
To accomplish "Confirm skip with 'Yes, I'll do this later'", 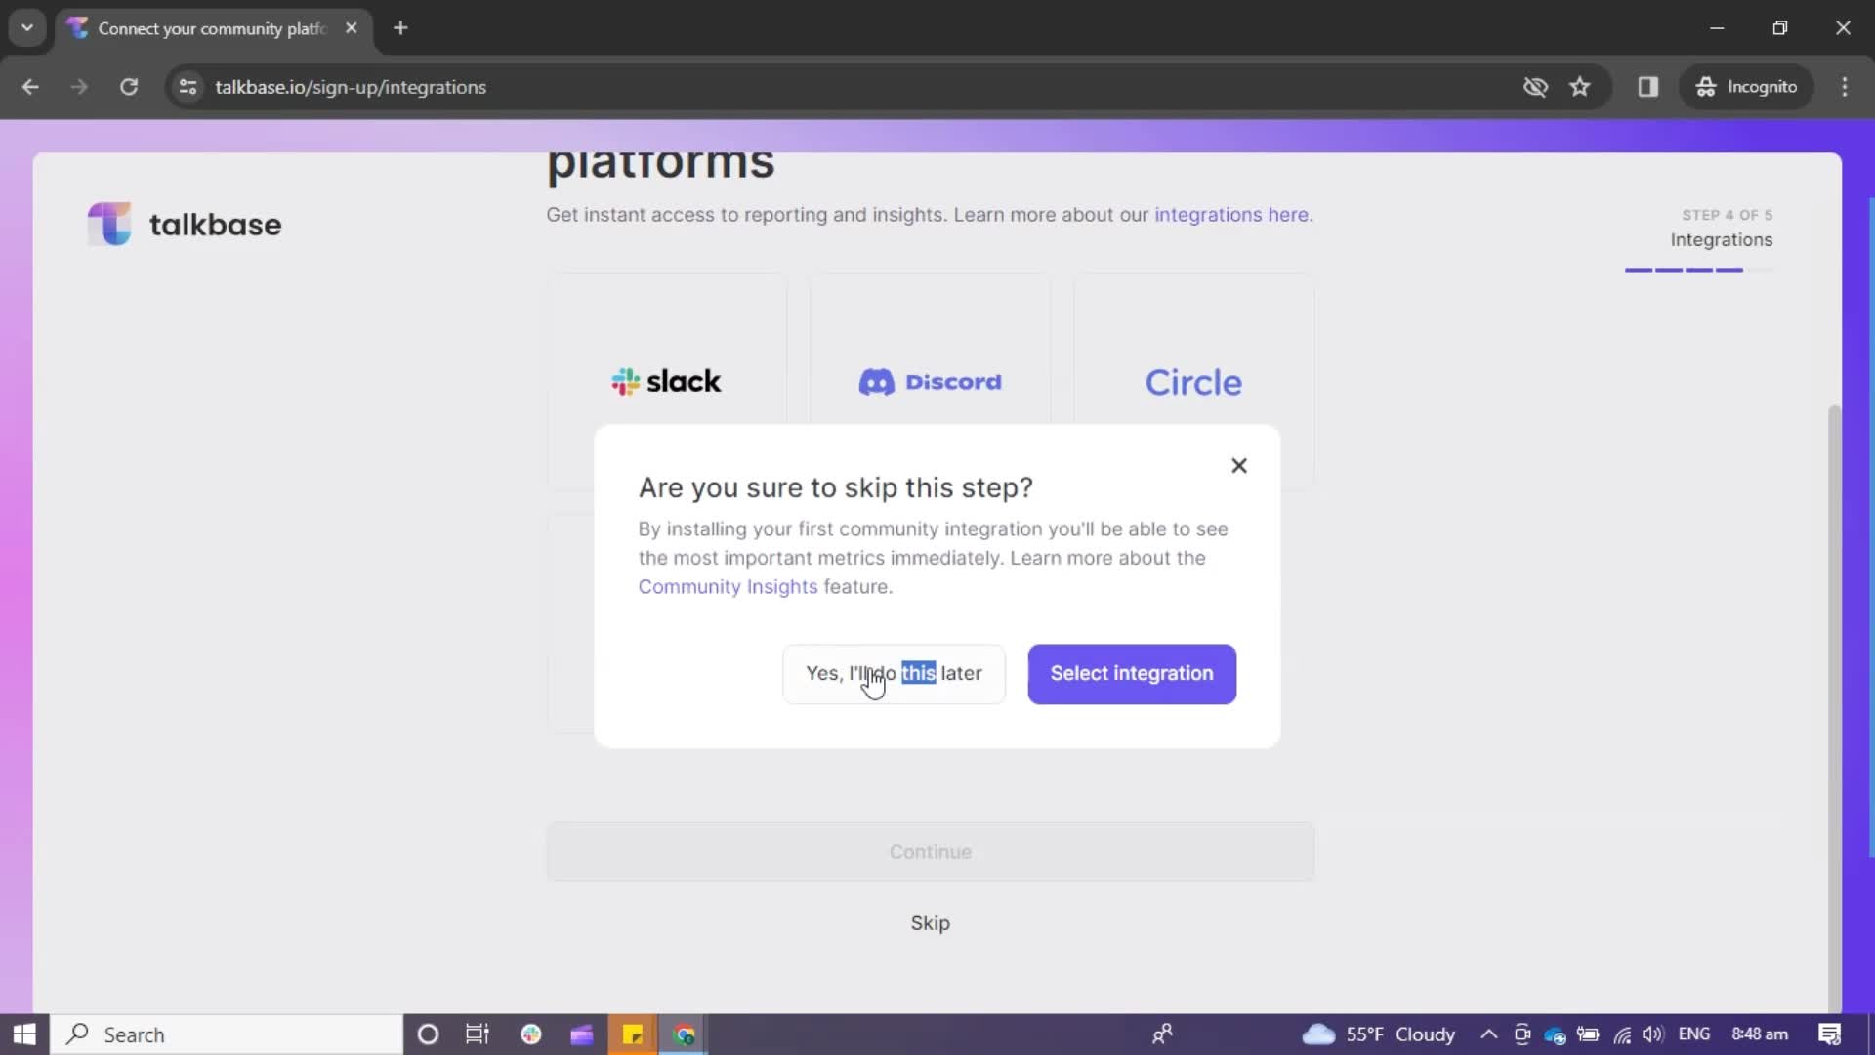I will 893,672.
